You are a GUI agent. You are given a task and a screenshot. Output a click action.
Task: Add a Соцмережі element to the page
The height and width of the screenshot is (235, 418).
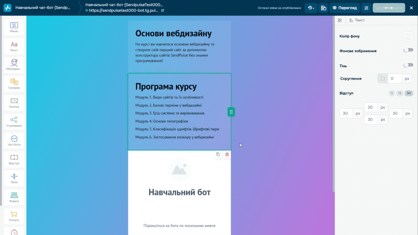[14, 121]
